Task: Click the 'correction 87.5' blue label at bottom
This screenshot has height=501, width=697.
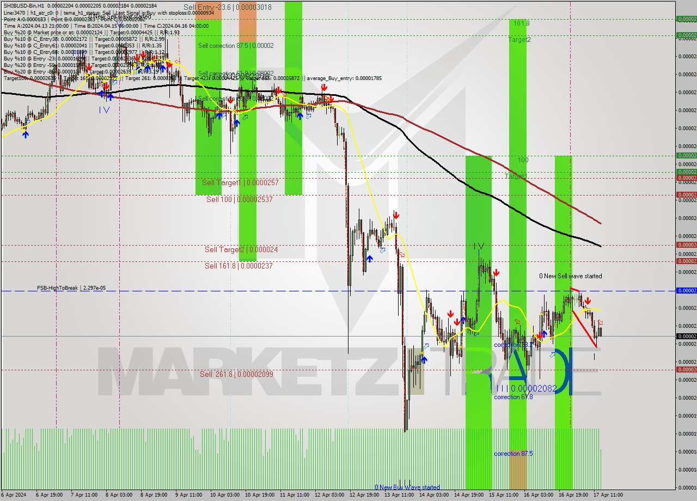Action: point(513,454)
